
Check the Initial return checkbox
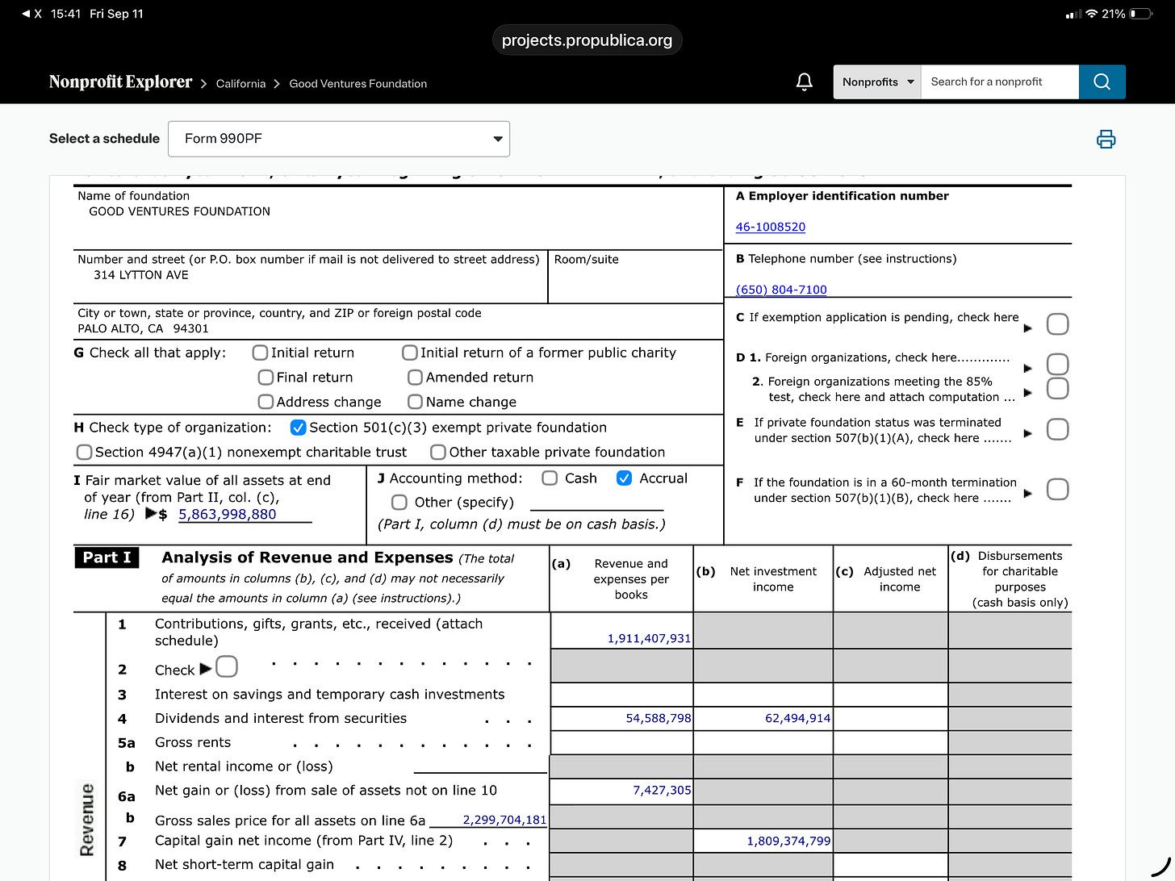coord(260,353)
